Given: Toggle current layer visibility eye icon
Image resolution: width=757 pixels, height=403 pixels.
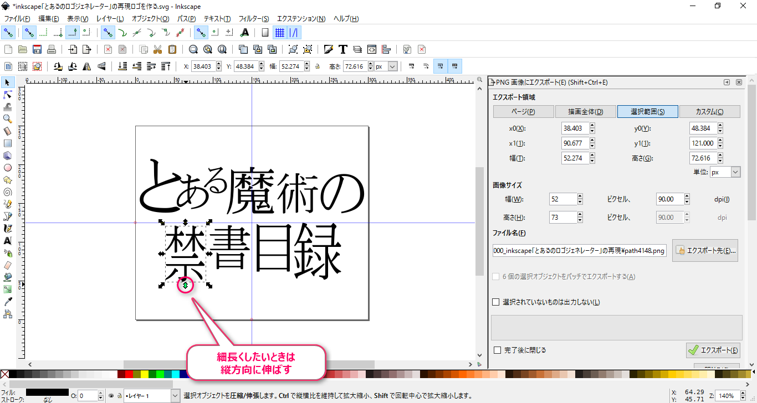Looking at the screenshot, I should point(111,396).
